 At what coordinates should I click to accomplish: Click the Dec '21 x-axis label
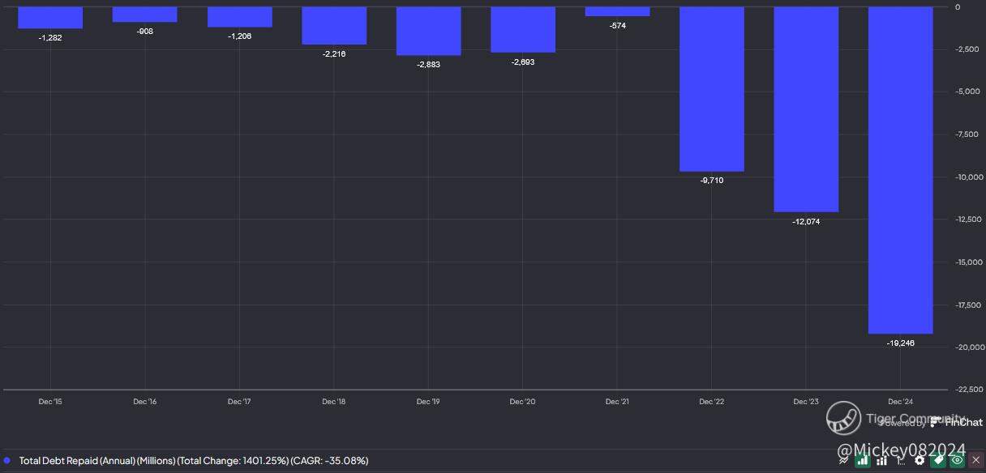(x=617, y=402)
